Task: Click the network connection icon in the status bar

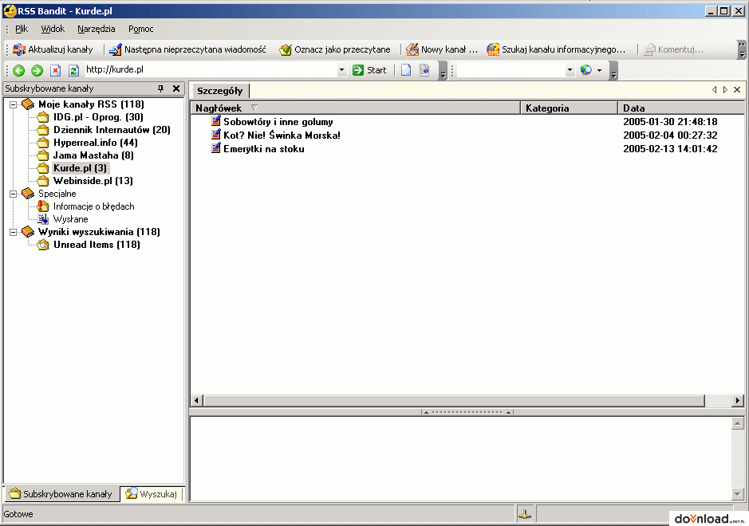Action: click(525, 514)
